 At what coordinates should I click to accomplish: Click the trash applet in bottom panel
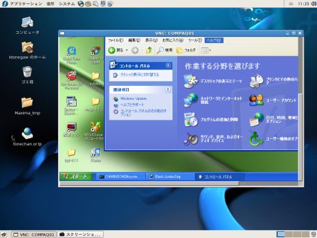(x=314, y=234)
